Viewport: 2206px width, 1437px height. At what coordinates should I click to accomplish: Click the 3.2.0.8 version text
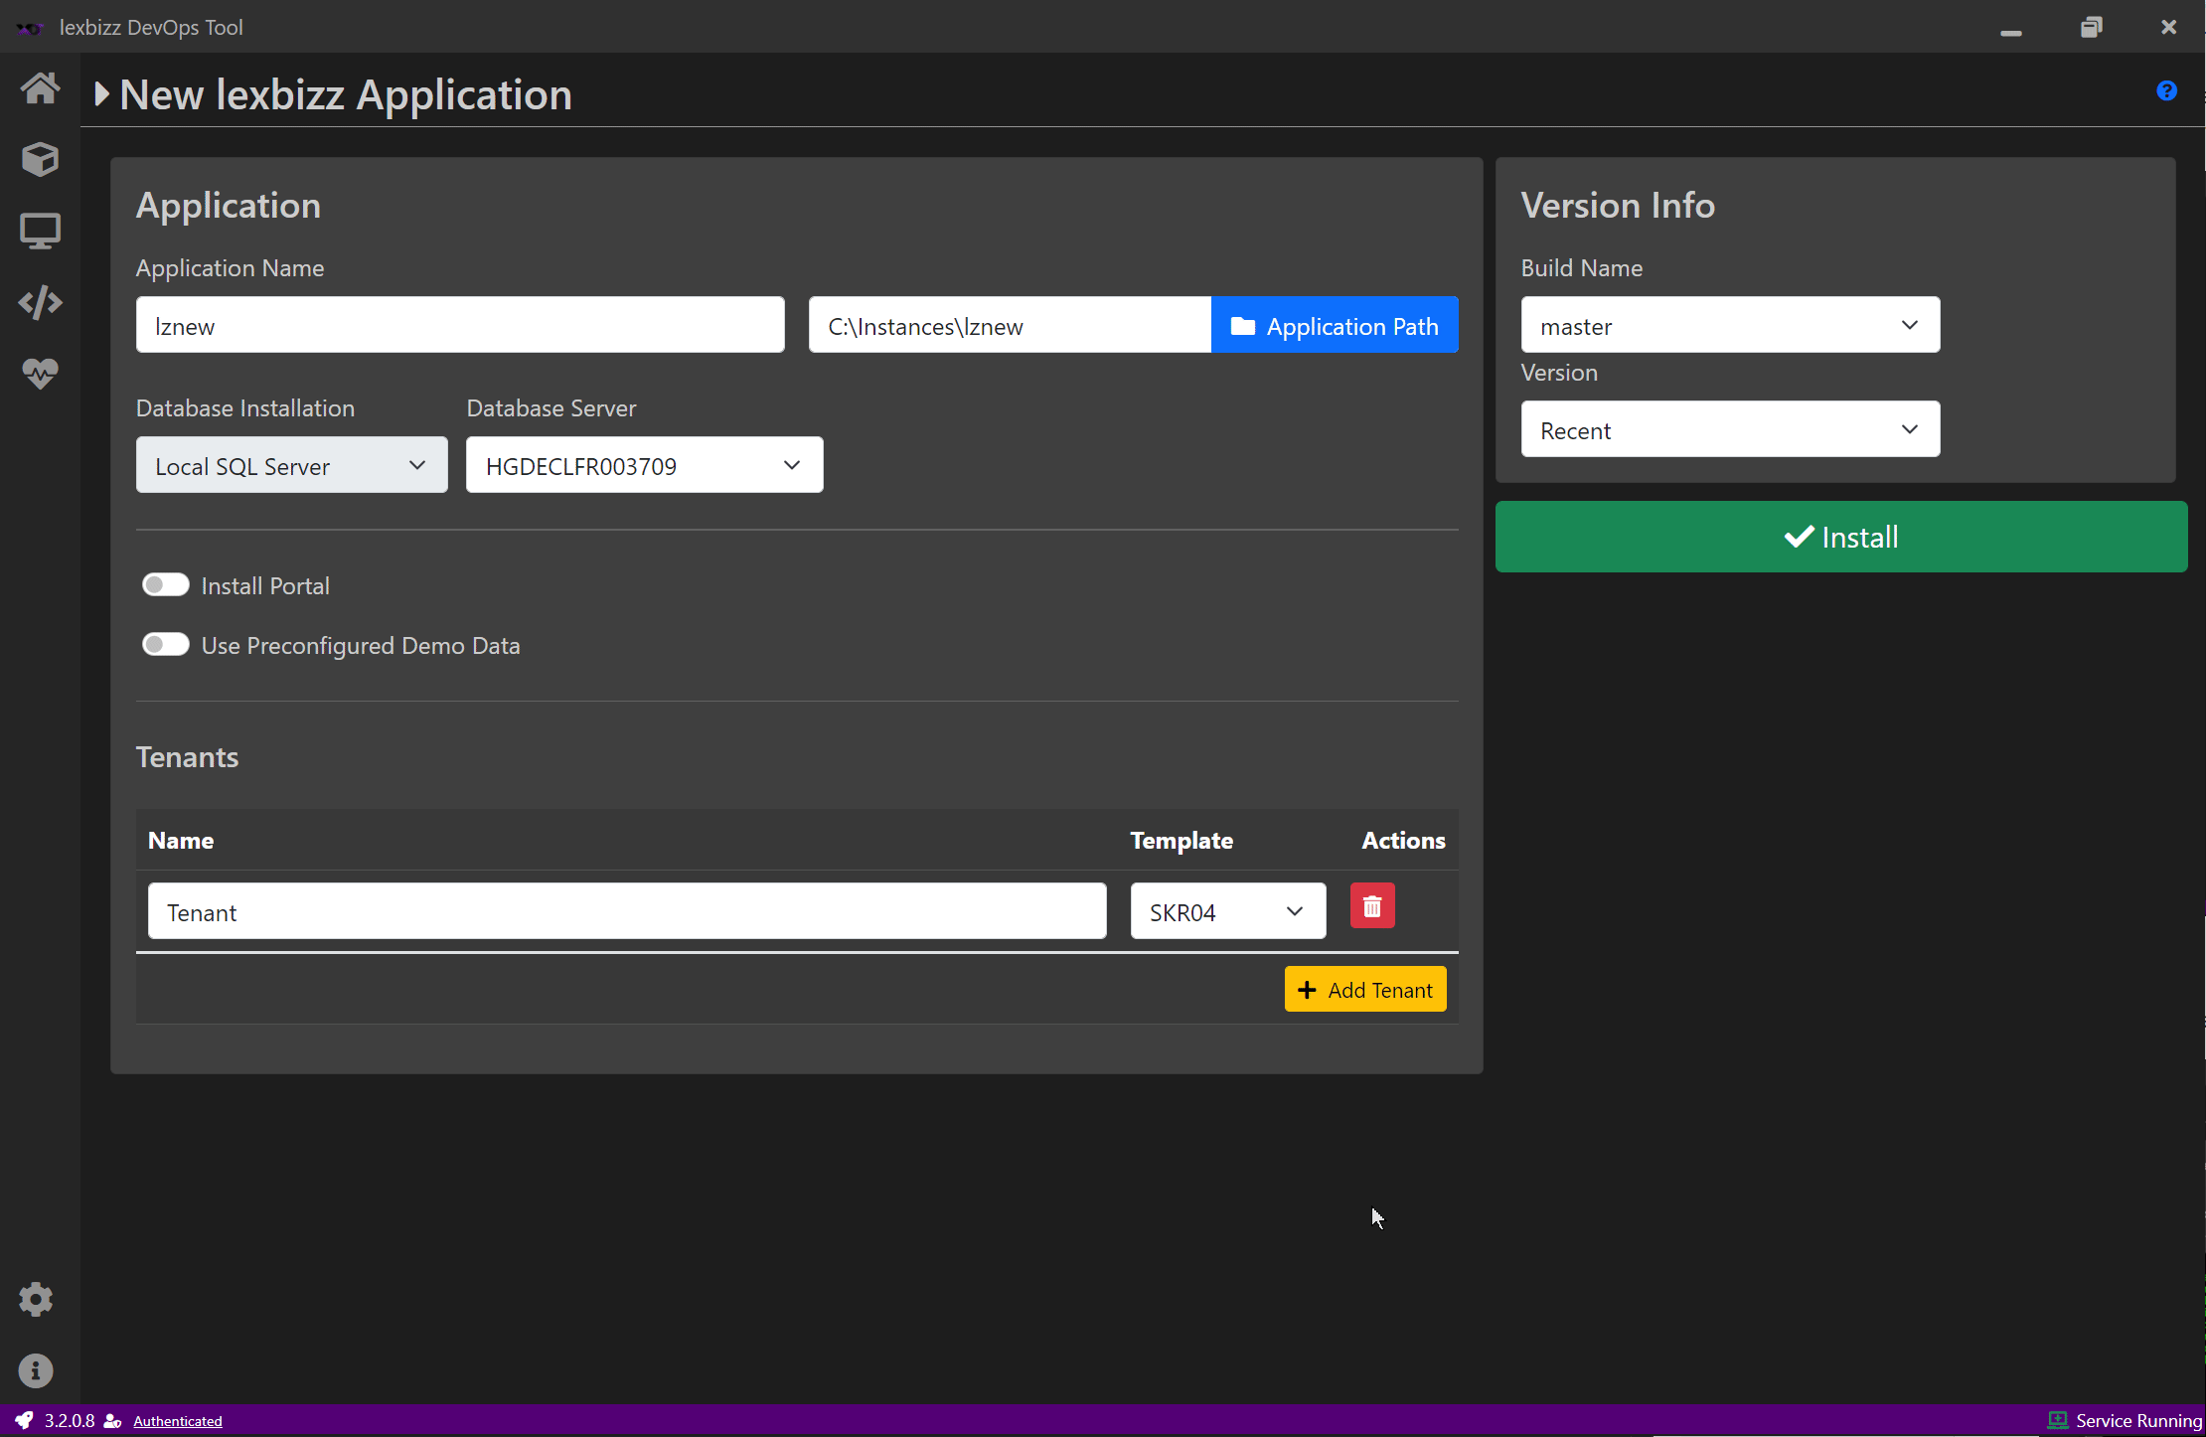70,1421
